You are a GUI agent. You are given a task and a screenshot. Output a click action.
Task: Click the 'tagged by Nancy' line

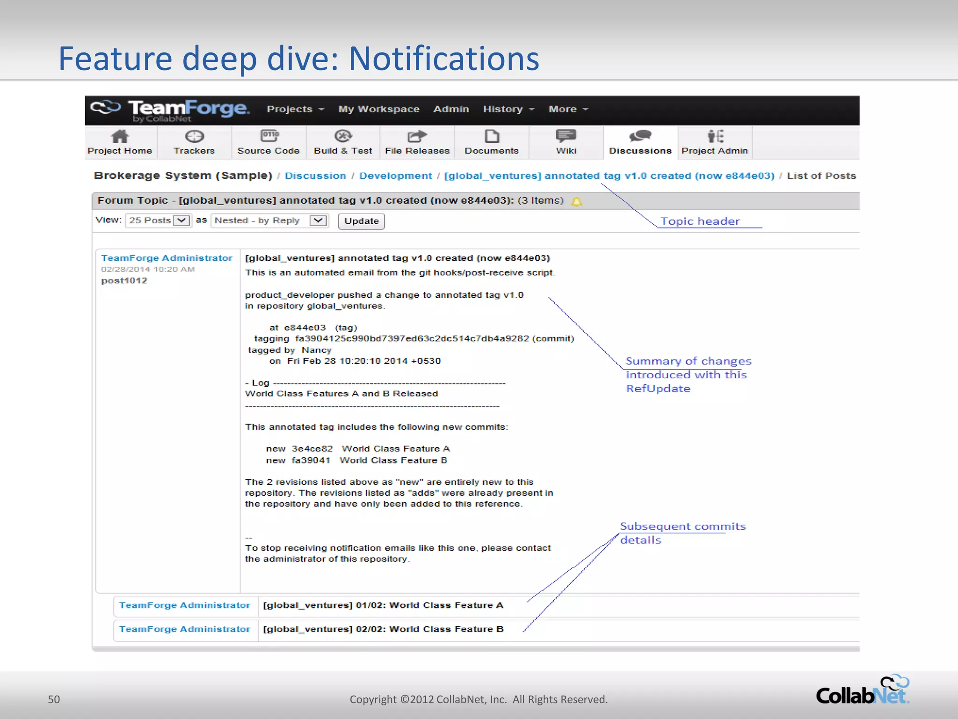point(290,350)
